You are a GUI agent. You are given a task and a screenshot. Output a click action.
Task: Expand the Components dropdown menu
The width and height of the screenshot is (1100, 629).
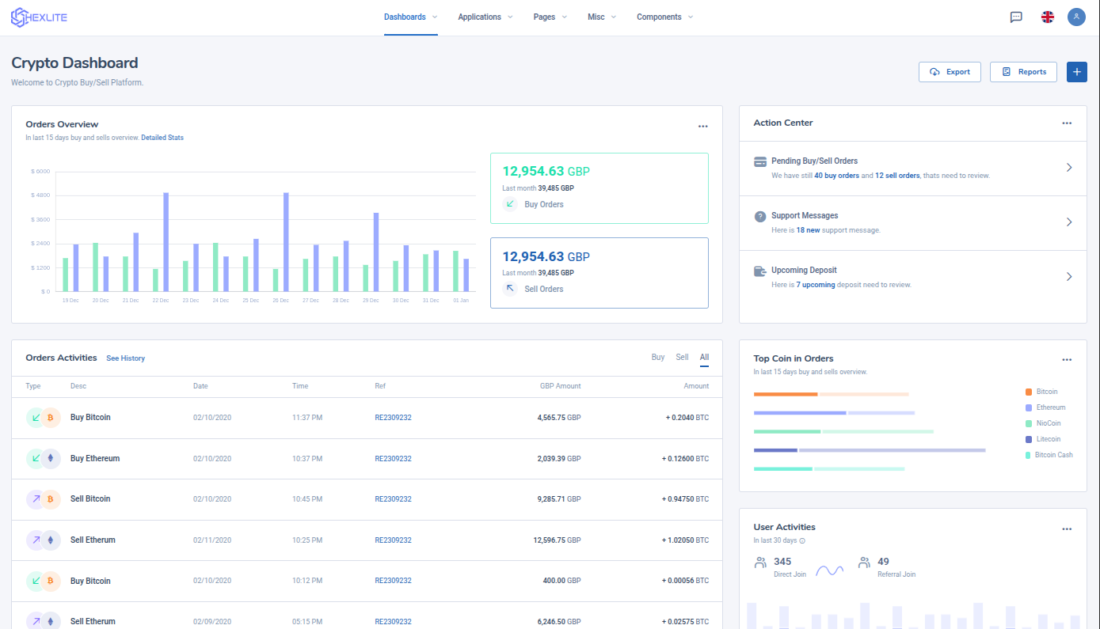coord(664,17)
